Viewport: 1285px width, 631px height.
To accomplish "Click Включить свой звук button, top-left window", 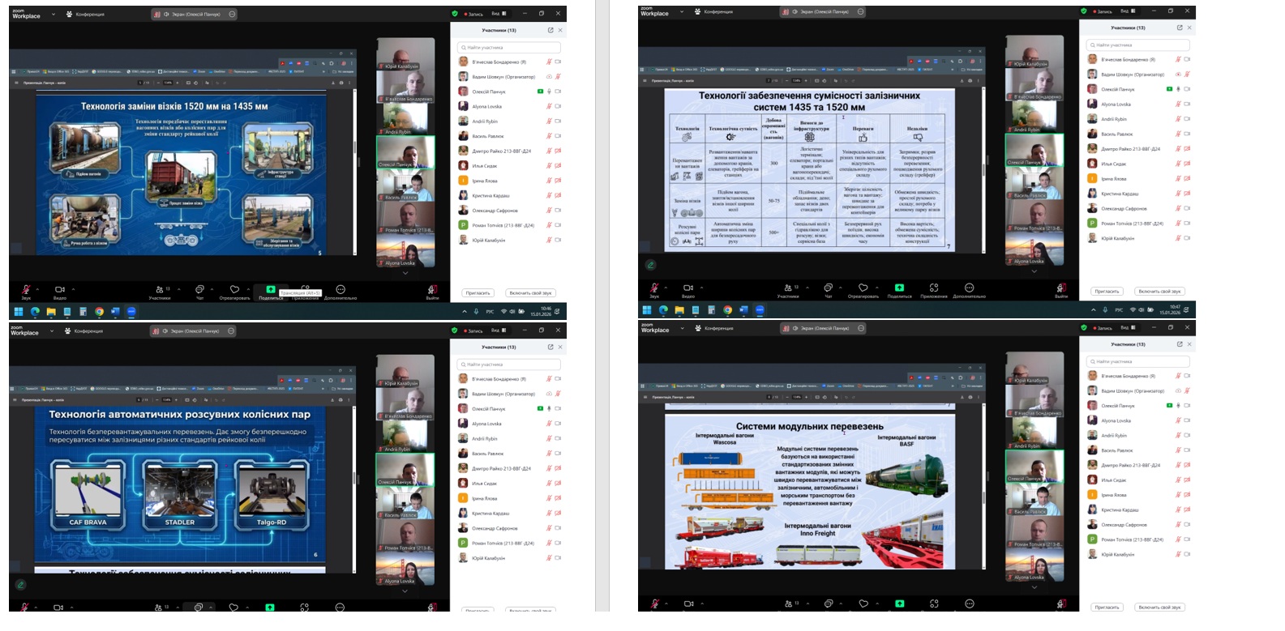I will click(530, 293).
